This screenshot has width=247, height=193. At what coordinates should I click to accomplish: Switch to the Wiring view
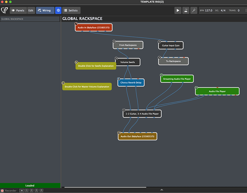45,10
